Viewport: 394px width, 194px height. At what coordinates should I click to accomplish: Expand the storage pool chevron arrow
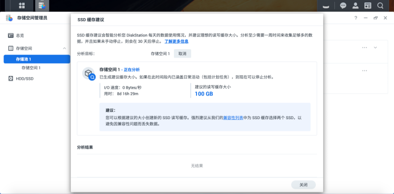pos(375,47)
